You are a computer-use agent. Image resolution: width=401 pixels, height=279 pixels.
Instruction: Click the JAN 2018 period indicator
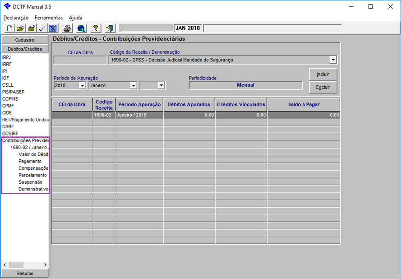[188, 28]
